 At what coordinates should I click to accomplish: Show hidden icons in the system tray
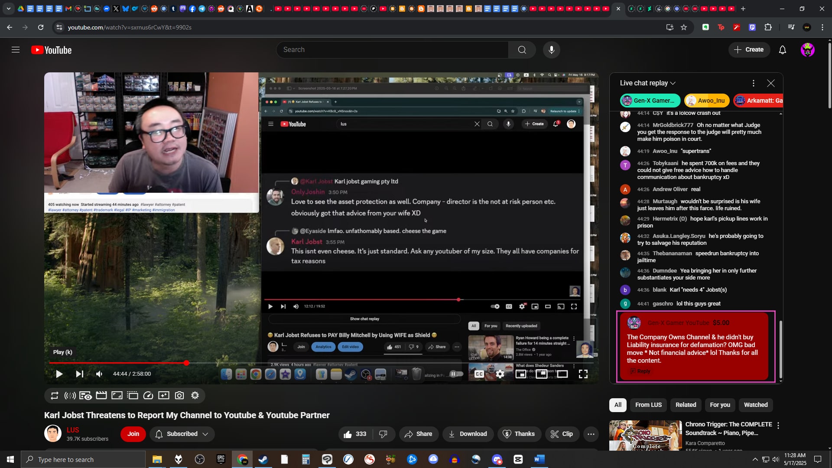click(755, 459)
